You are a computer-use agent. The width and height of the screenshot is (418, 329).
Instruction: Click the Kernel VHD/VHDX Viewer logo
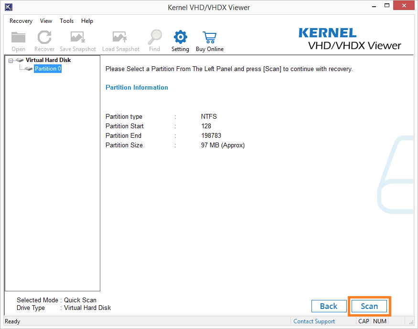coord(350,39)
